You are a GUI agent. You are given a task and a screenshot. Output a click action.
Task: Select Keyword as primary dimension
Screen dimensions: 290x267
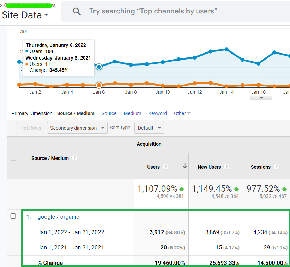pos(158,113)
